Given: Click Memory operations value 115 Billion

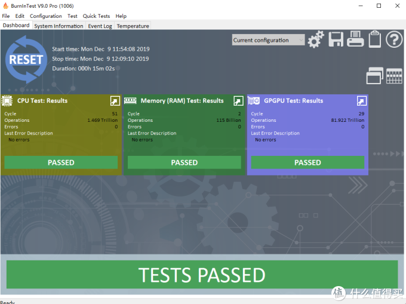Looking at the screenshot, I should (229, 120).
